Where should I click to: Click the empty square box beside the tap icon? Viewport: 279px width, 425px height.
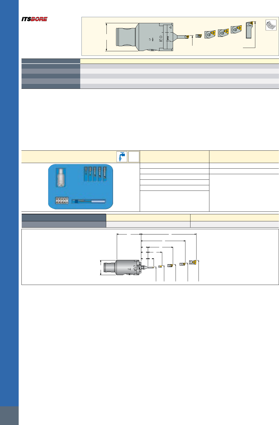coord(134,156)
